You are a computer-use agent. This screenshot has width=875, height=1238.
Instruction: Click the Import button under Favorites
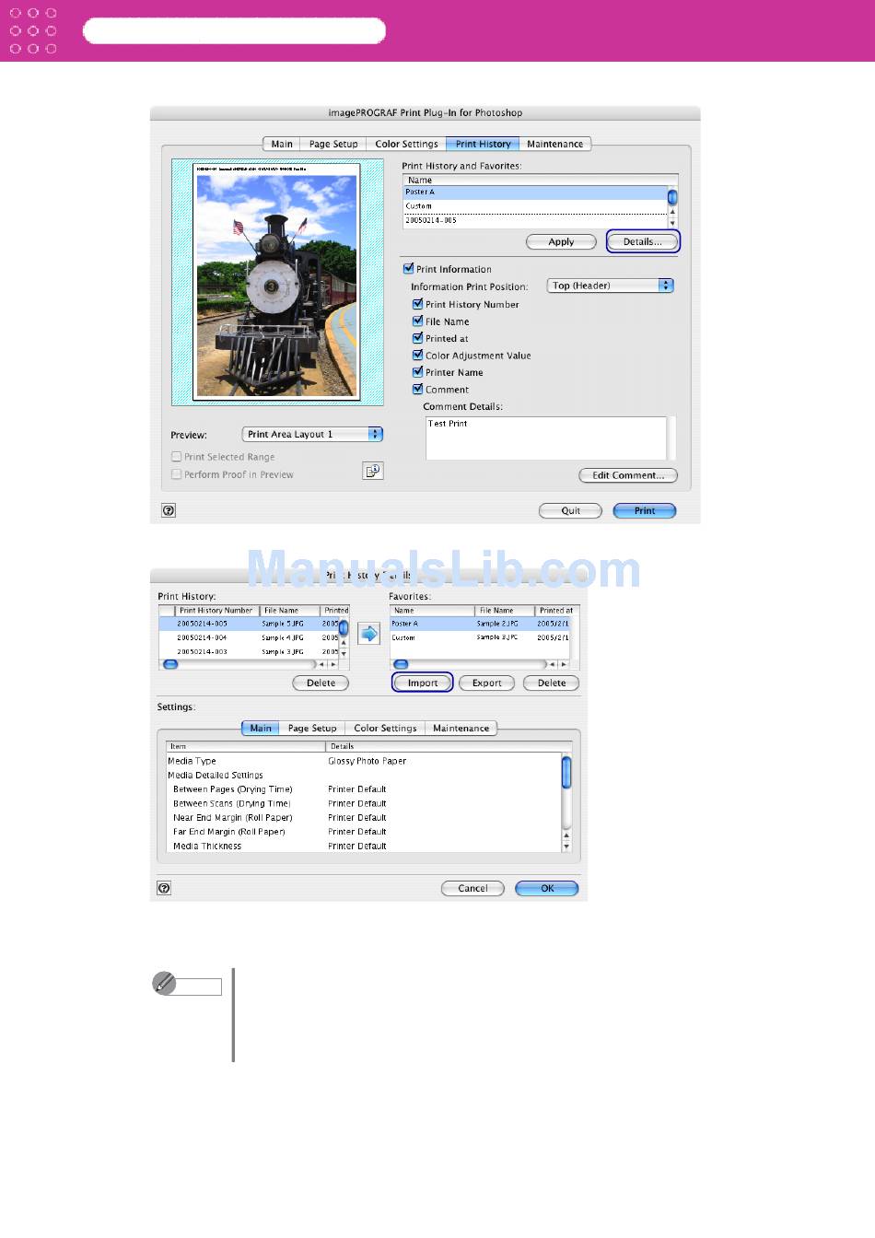[x=423, y=683]
